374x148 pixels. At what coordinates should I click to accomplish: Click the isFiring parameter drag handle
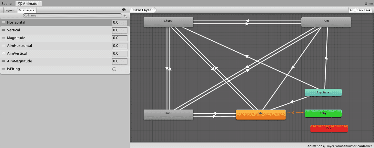(x=3, y=69)
